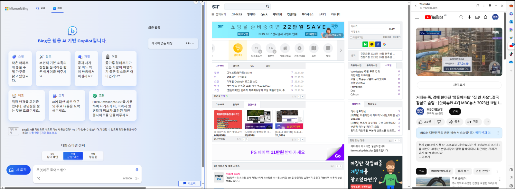
Task: Expand video description with ...더보기
Action: [425, 157]
